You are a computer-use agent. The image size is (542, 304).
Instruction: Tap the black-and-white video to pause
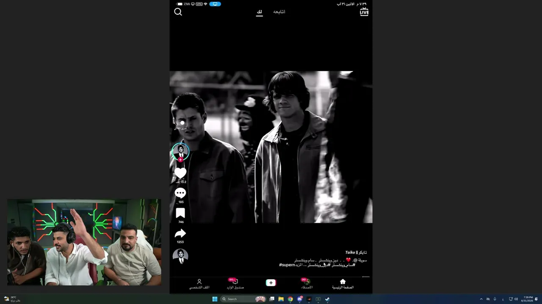(271, 147)
